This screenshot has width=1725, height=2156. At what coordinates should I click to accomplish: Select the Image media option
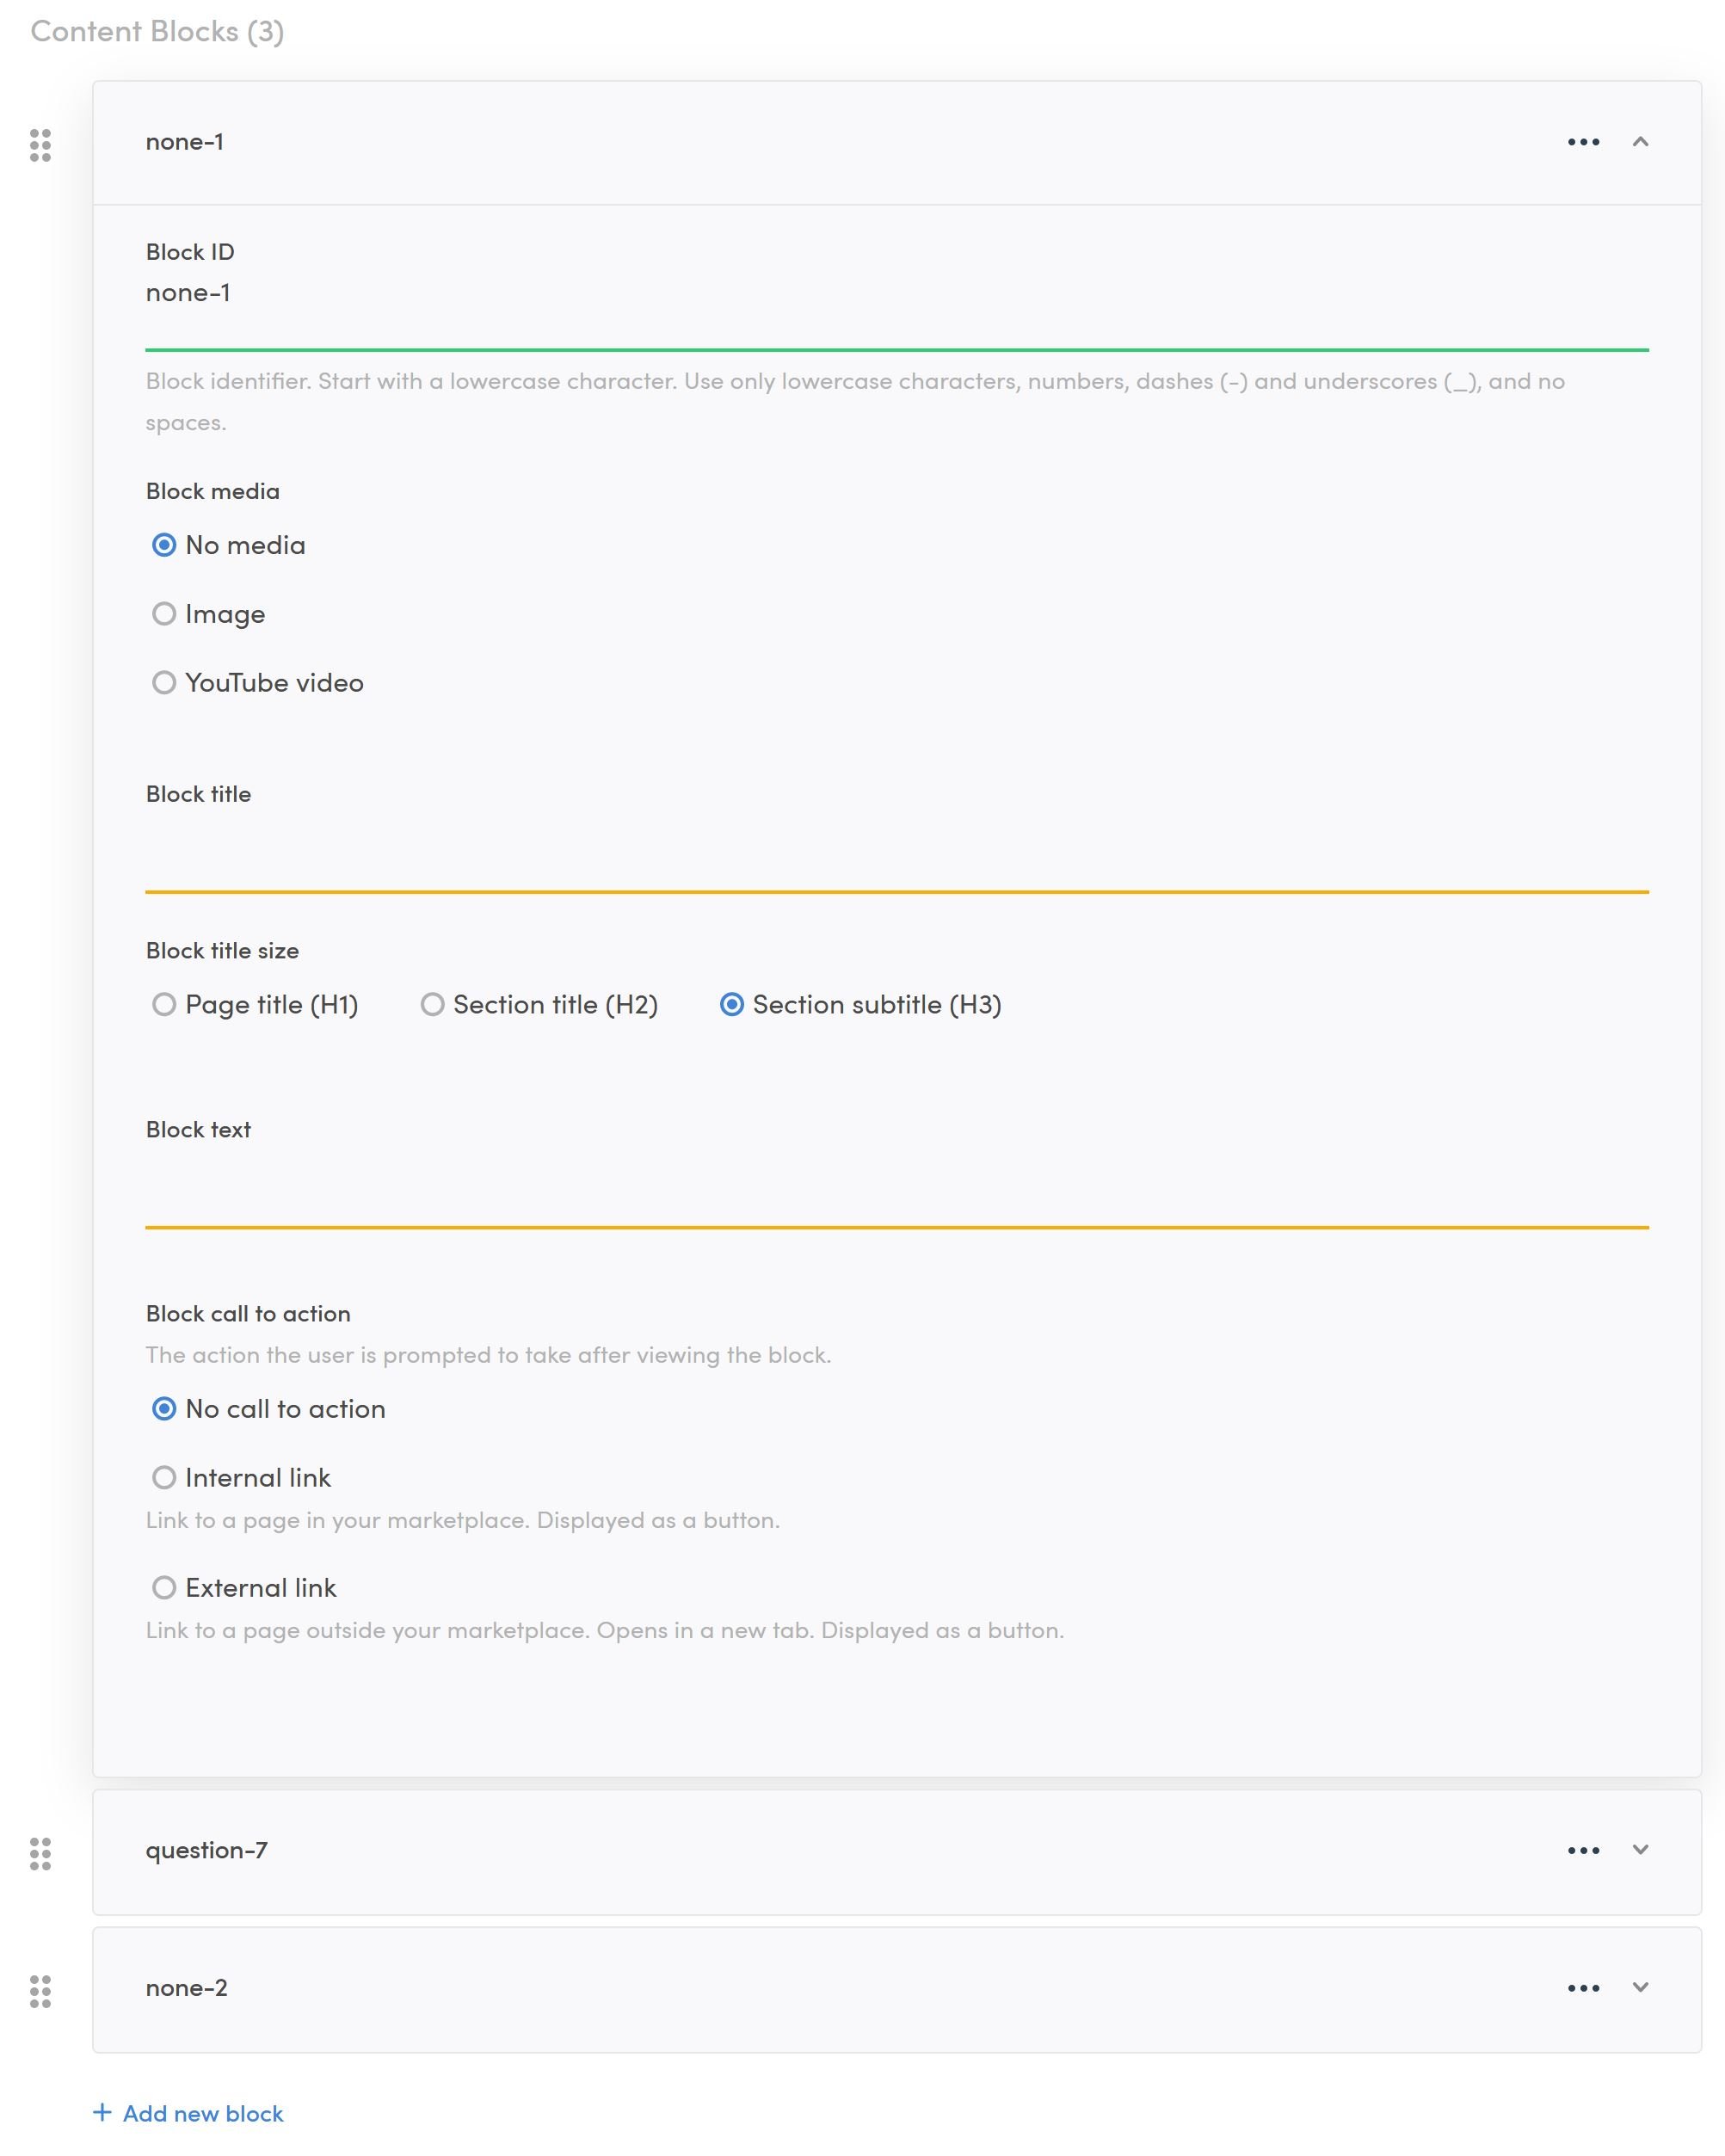click(164, 614)
